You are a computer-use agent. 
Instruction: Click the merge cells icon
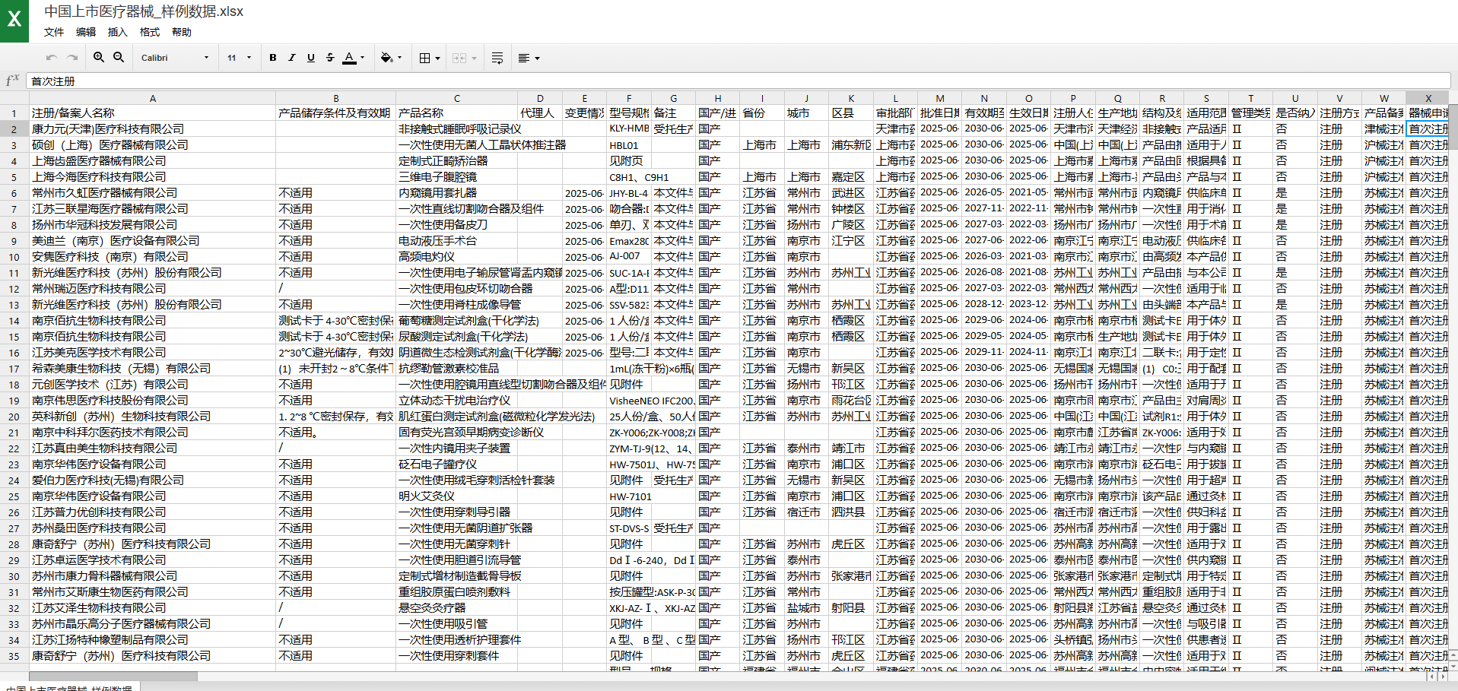(x=459, y=58)
